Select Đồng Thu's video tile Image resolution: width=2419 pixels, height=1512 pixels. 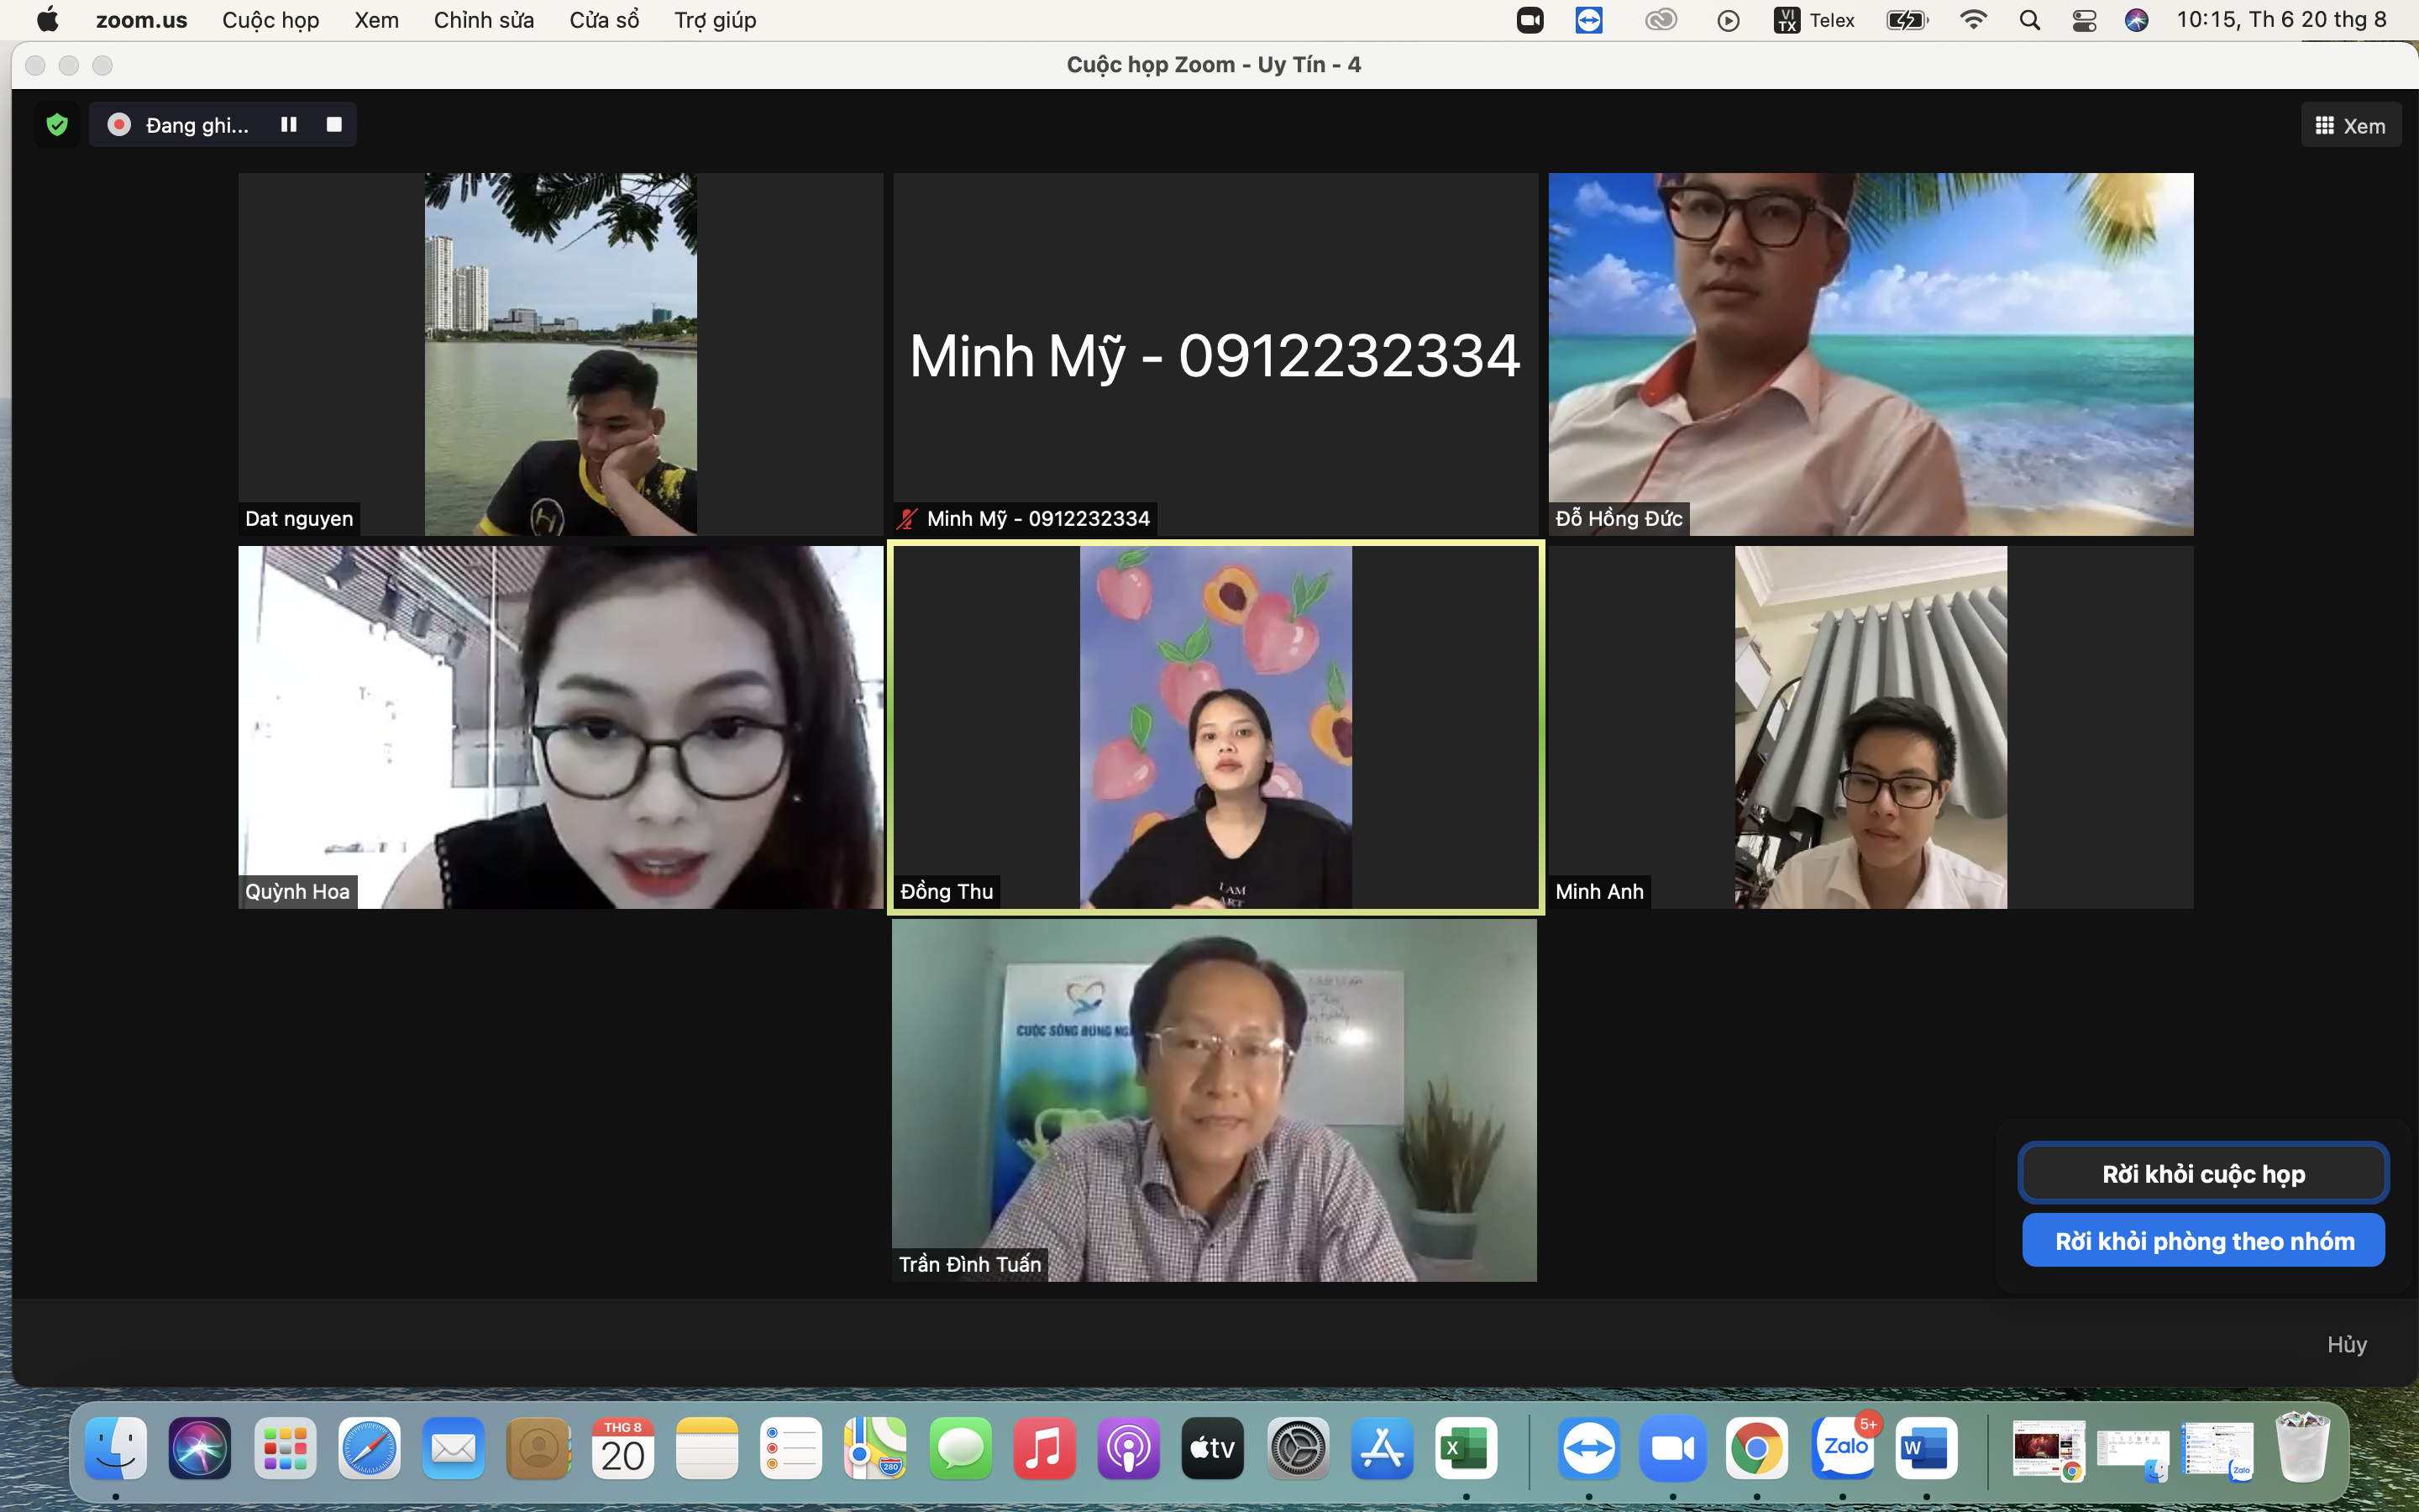point(1215,727)
